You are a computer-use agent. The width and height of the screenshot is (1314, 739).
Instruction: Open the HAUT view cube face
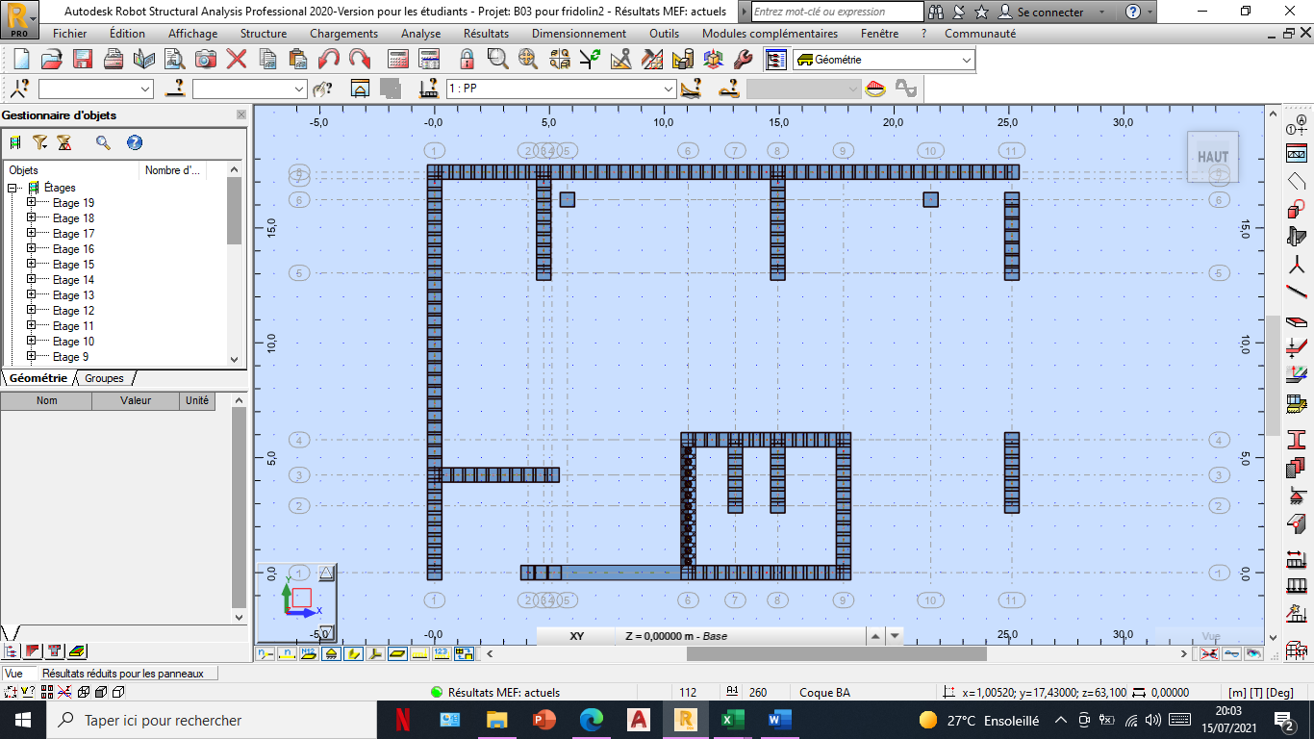(1212, 157)
